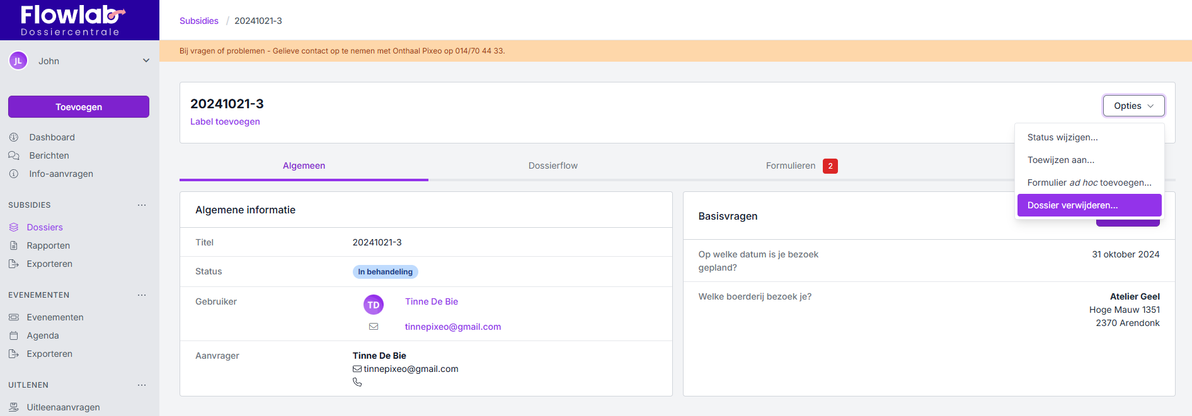
Task: Collapse the Opties dropdown
Action: click(1133, 106)
